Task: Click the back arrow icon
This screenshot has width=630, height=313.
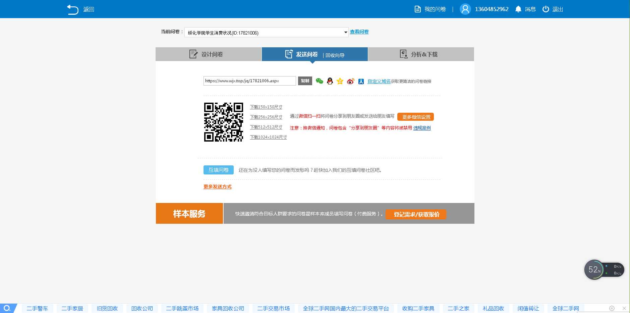Action: point(72,9)
